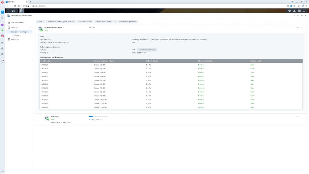Click the Exécuter maintenant button
Image resolution: width=309 pixels, height=174 pixels.
[147, 49]
